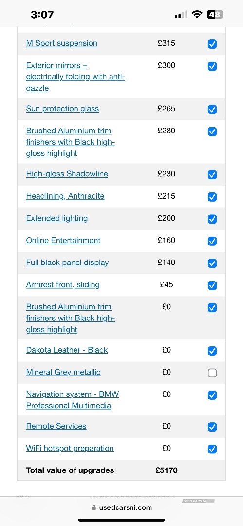Tap the padlock icon beside usedcarsni.com
Image resolution: width=243 pixels, height=526 pixels.
93,507
